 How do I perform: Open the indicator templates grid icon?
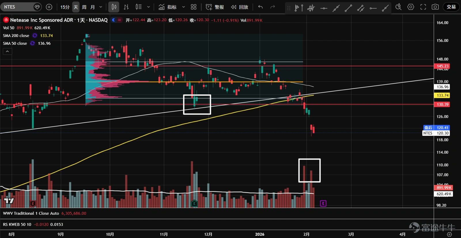pos(194,7)
